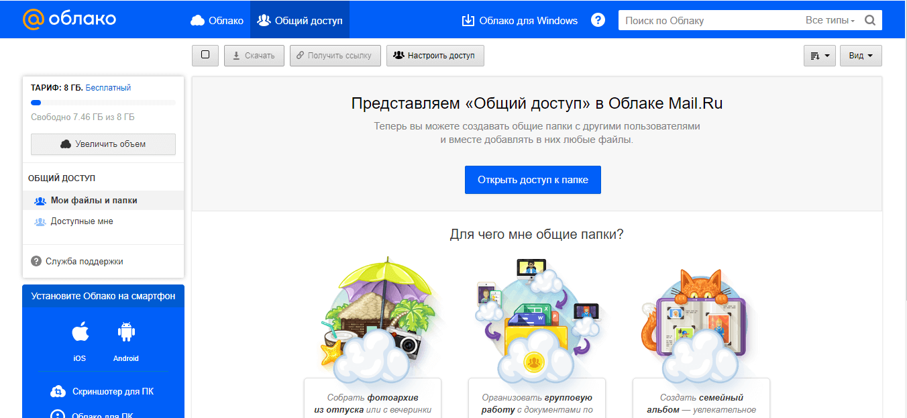Click the iOS Apple icon
The image size is (907, 418).
click(80, 332)
